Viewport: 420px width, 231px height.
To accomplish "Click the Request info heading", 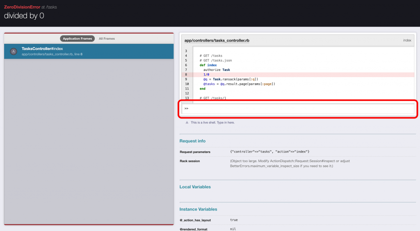I will tap(192, 141).
